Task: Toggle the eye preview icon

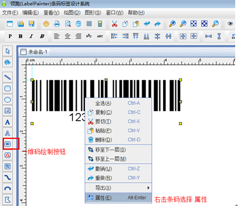Action: click(230, 24)
